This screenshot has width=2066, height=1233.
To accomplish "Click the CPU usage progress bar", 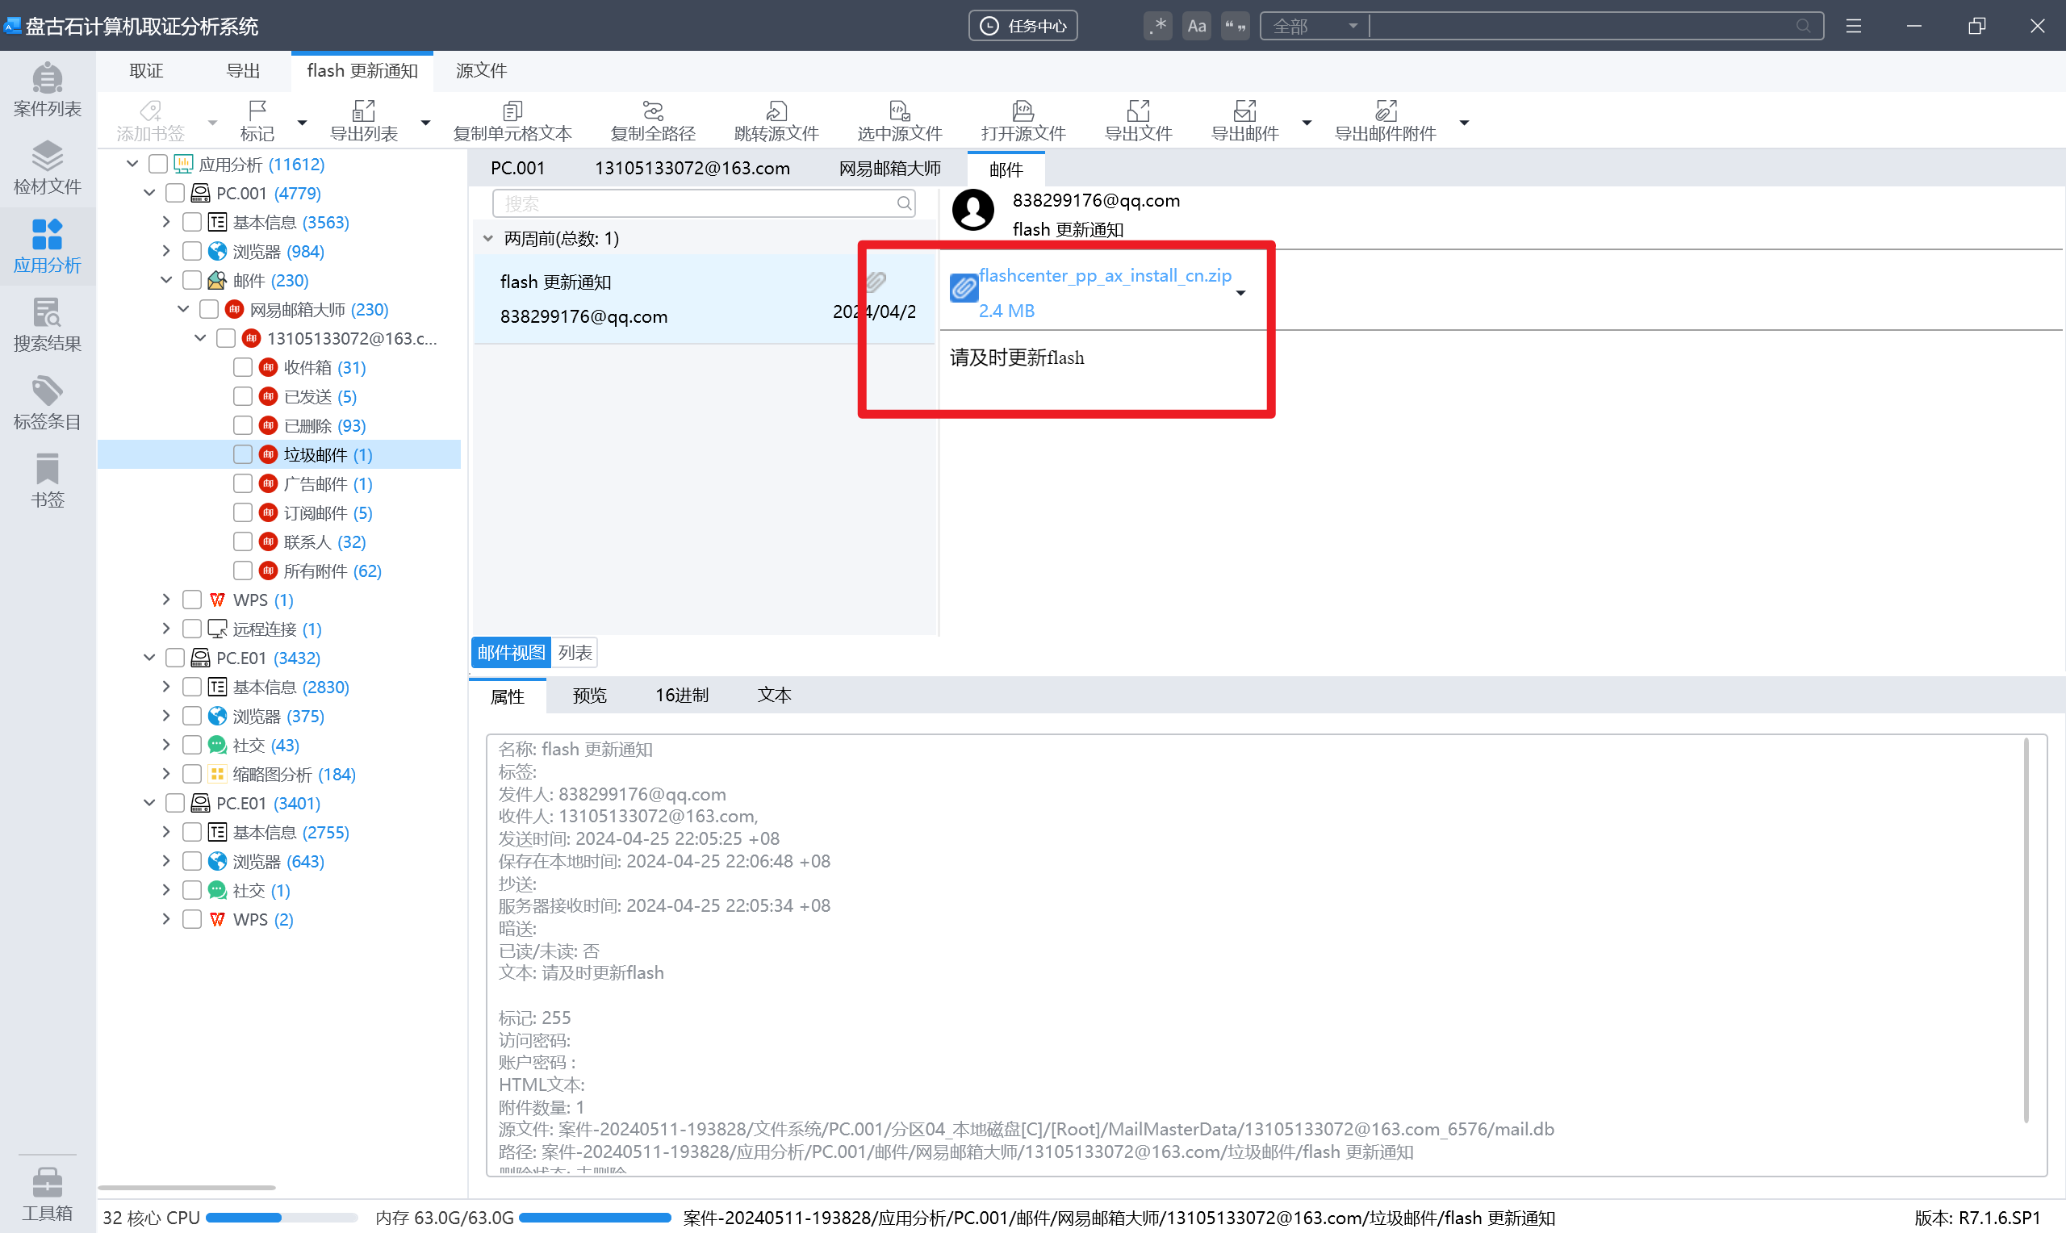I will [x=282, y=1218].
